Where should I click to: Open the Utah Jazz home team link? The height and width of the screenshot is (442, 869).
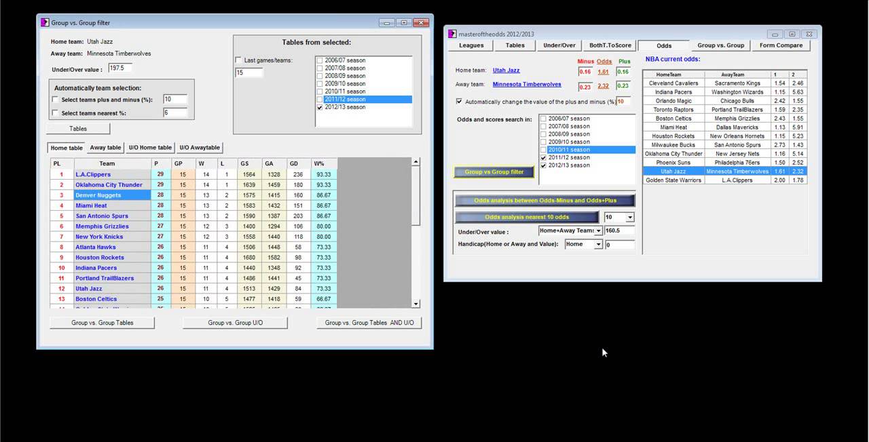(x=506, y=71)
